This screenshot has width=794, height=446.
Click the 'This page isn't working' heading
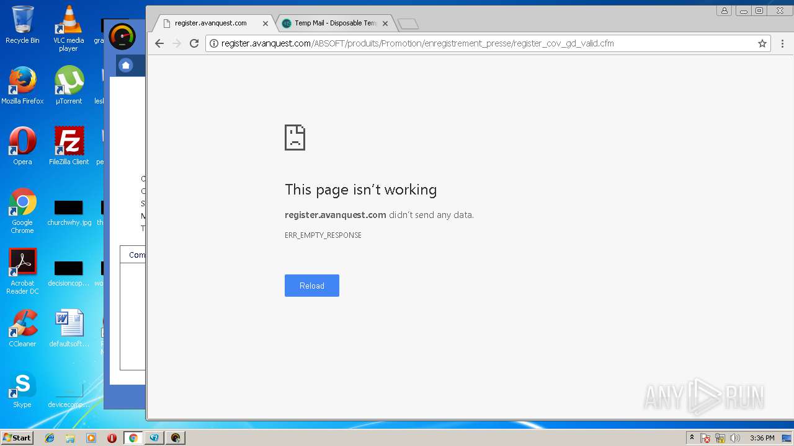coord(361,190)
